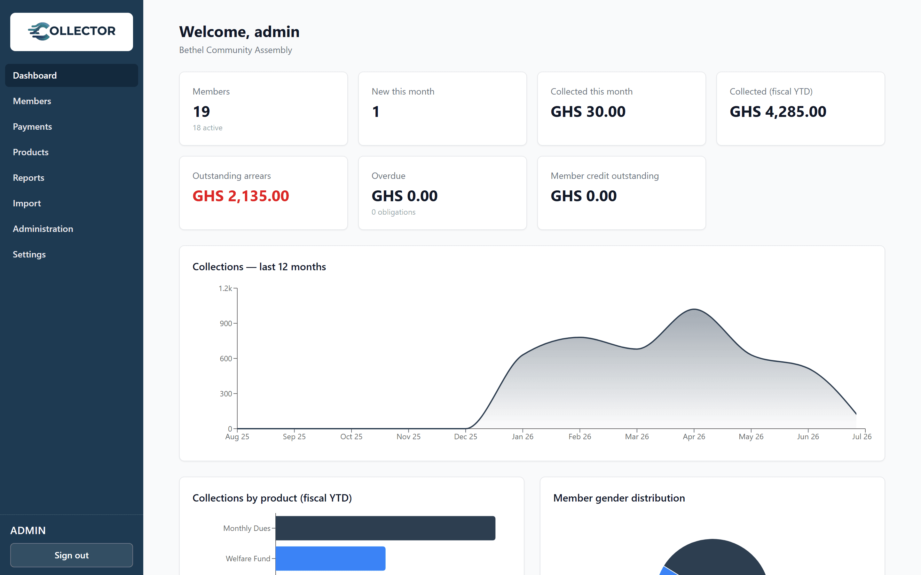The height and width of the screenshot is (575, 921).
Task: Click the Sep 25 axis label
Action: pyautogui.click(x=294, y=437)
